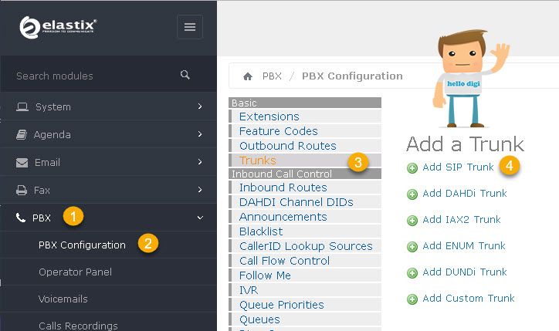The image size is (559, 331).
Task: Expand the Email menu chevron
Action: pyautogui.click(x=200, y=162)
